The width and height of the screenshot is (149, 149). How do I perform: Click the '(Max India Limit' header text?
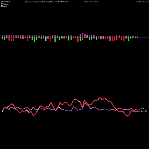(91, 2)
